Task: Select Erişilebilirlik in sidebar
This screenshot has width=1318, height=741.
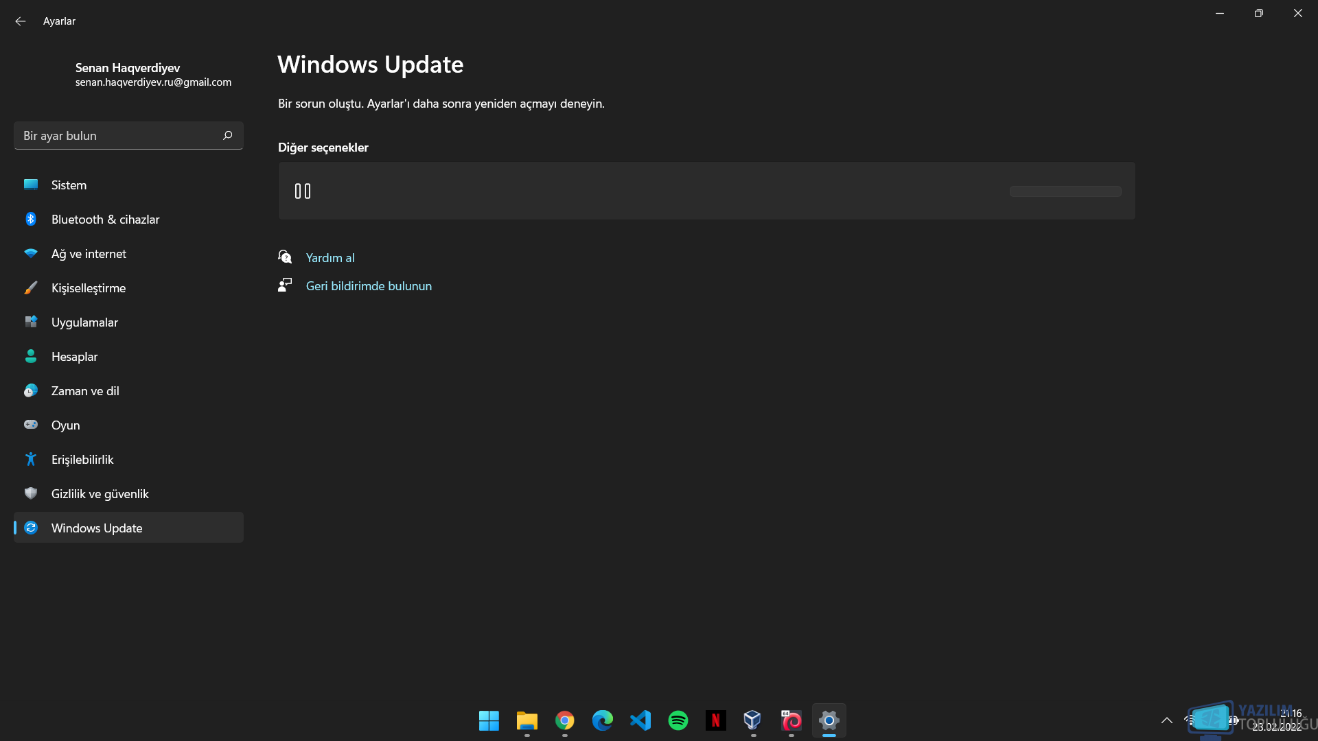Action: pos(128,459)
